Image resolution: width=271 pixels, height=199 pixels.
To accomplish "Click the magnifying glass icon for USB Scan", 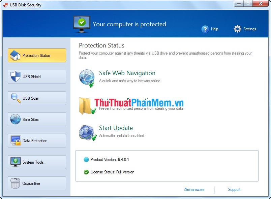I will (16, 98).
